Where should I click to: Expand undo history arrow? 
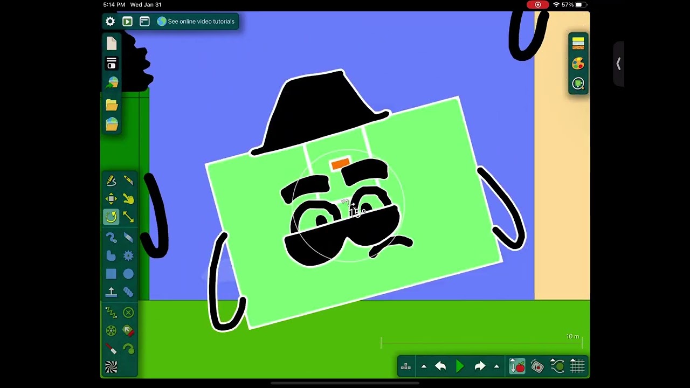pyautogui.click(x=424, y=367)
